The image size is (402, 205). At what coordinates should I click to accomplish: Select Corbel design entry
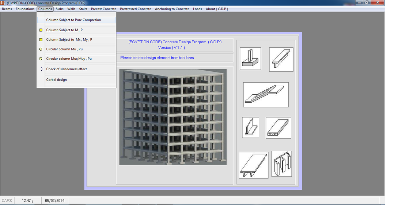coord(76,80)
